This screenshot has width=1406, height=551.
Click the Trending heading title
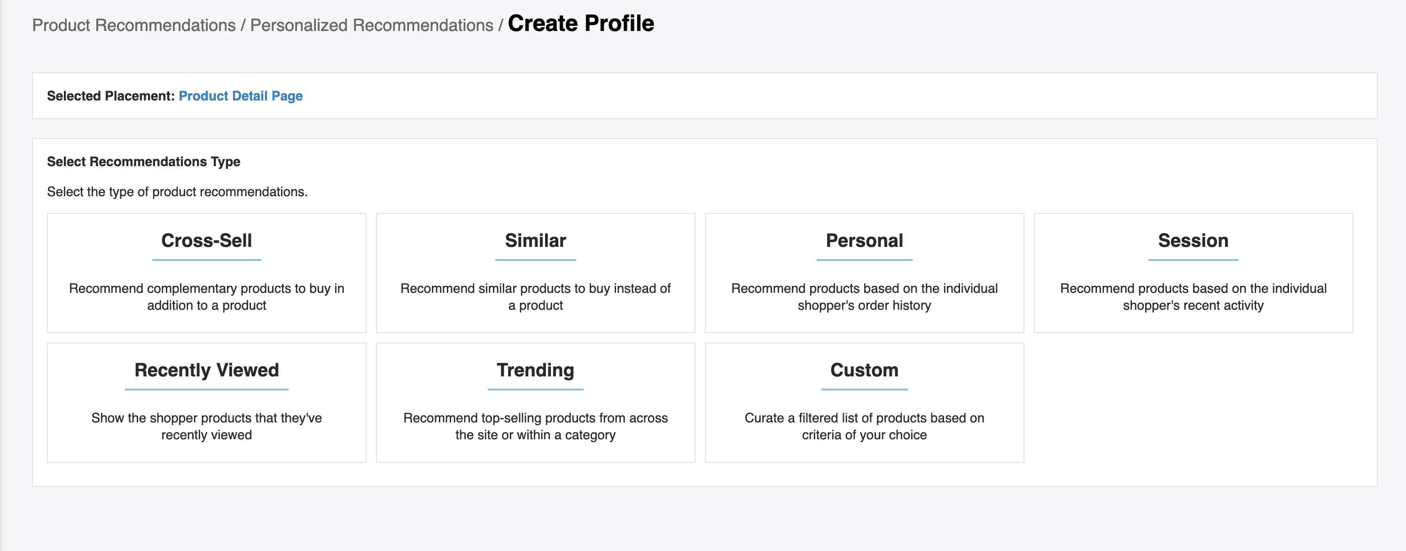(x=535, y=370)
